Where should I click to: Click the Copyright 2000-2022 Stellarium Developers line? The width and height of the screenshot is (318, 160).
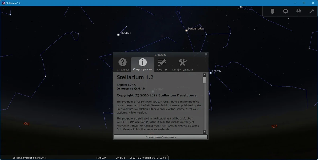click(x=156, y=95)
